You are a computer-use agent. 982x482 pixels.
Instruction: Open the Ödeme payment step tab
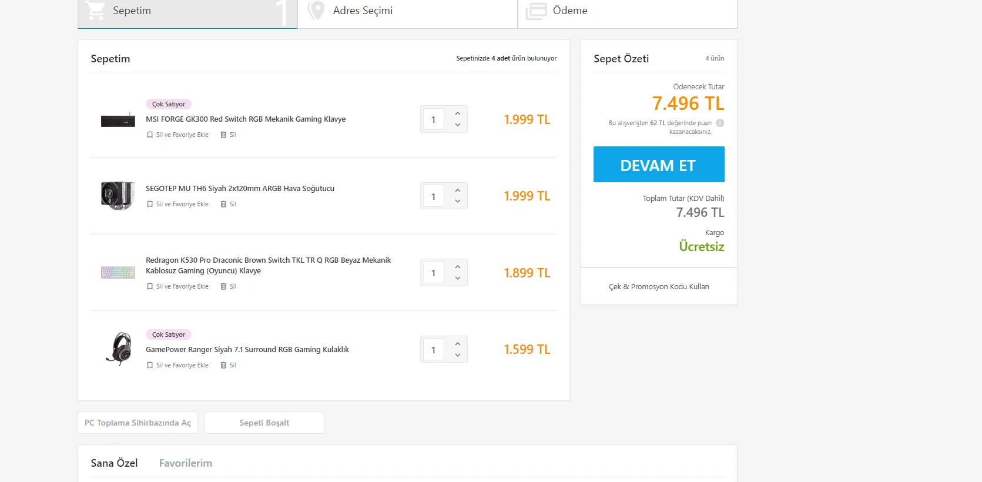pyautogui.click(x=628, y=14)
